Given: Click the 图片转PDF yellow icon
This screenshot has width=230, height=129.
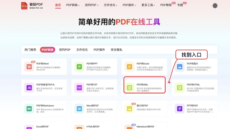Looking at the screenshot, I should (x=129, y=109).
